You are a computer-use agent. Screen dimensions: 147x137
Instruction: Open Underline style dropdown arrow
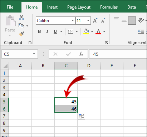tap(61, 31)
